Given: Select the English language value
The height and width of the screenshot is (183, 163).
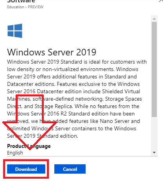Looking at the screenshot, I should point(15,153).
